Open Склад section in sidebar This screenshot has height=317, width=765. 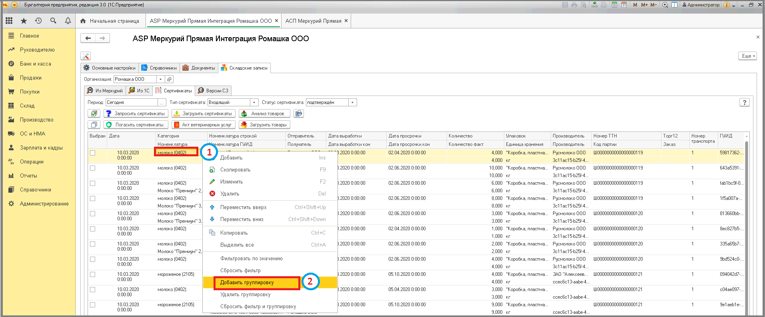(x=27, y=106)
